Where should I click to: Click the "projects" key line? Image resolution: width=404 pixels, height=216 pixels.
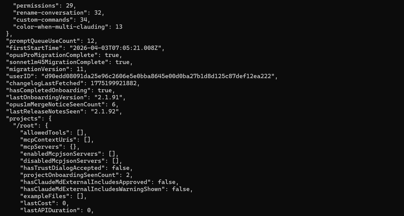(29, 118)
